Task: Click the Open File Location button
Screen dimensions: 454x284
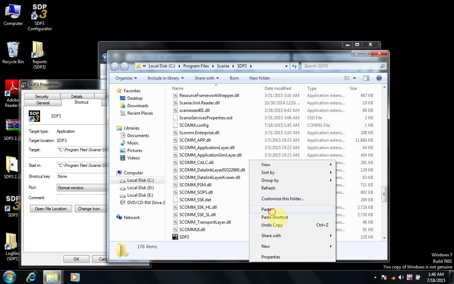Action: [51, 209]
